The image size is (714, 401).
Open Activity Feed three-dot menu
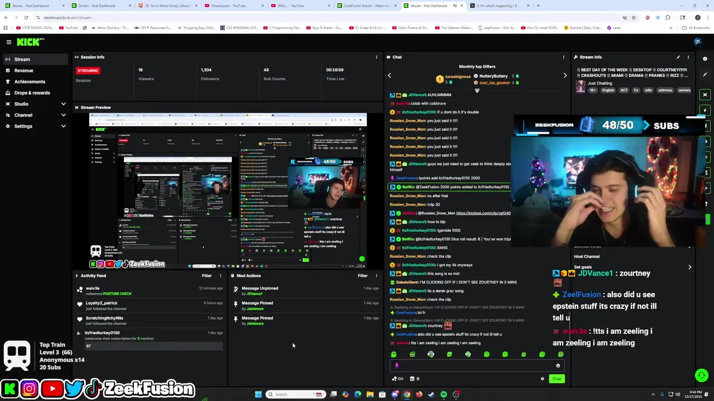click(x=220, y=276)
